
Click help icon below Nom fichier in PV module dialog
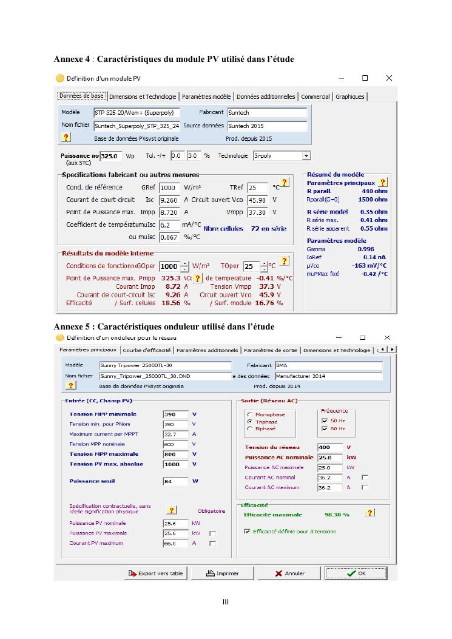point(67,138)
